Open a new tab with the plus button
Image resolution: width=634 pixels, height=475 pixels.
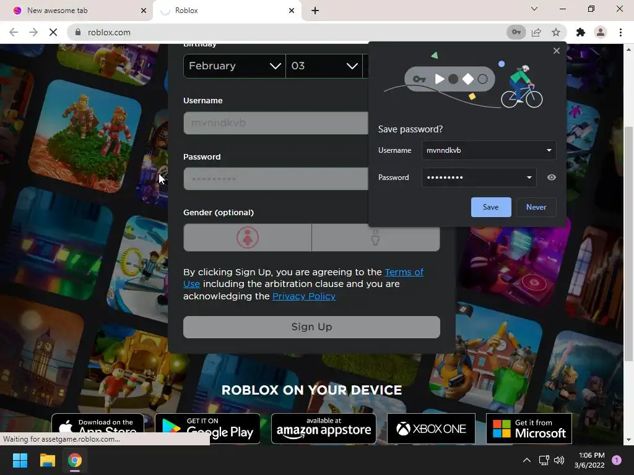(315, 11)
